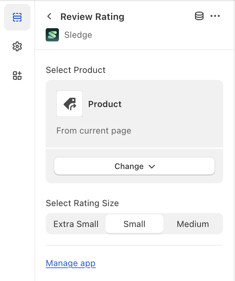This screenshot has width=235, height=281.
Task: Switch to the Medium rating size
Action: [193, 224]
